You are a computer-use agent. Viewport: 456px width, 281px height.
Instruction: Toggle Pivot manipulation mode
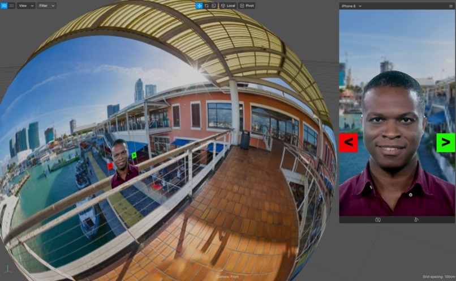(x=247, y=6)
